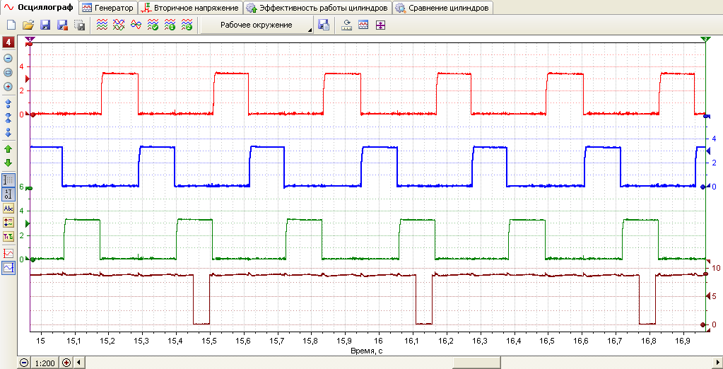Toggle the smooth line drawing mode at sidebar bottom
The width and height of the screenshot is (723, 369).
[8, 267]
